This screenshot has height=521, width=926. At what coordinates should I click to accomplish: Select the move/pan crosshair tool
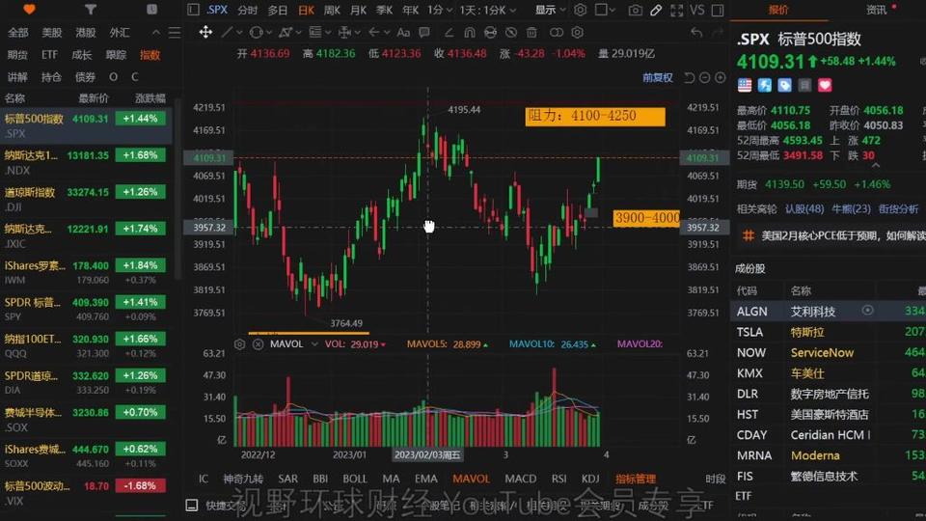(x=204, y=32)
